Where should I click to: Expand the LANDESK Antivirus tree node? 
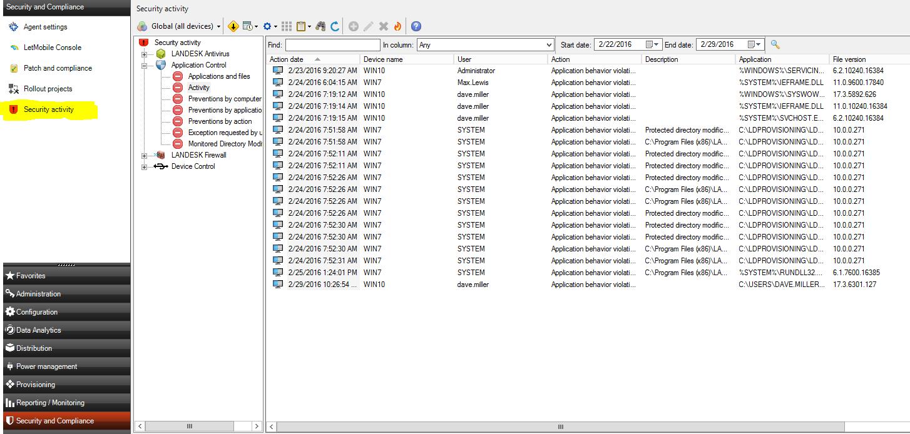pyautogui.click(x=144, y=54)
